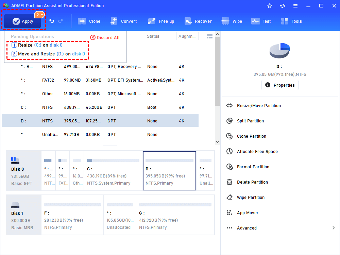The height and width of the screenshot is (255, 340).
Task: Click the Alignment column header
Action: (x=187, y=36)
